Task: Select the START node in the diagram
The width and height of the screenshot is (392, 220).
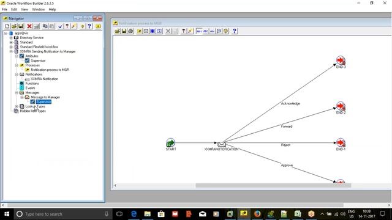Action: (x=170, y=142)
